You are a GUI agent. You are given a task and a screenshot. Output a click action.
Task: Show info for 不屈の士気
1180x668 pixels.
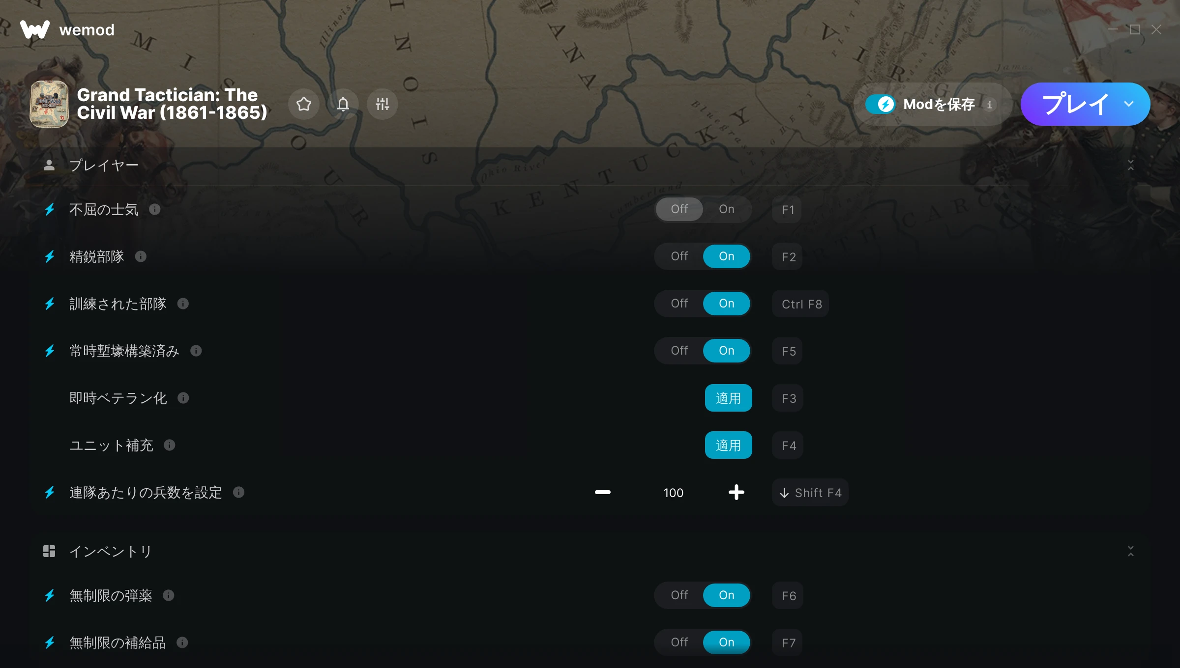(155, 209)
